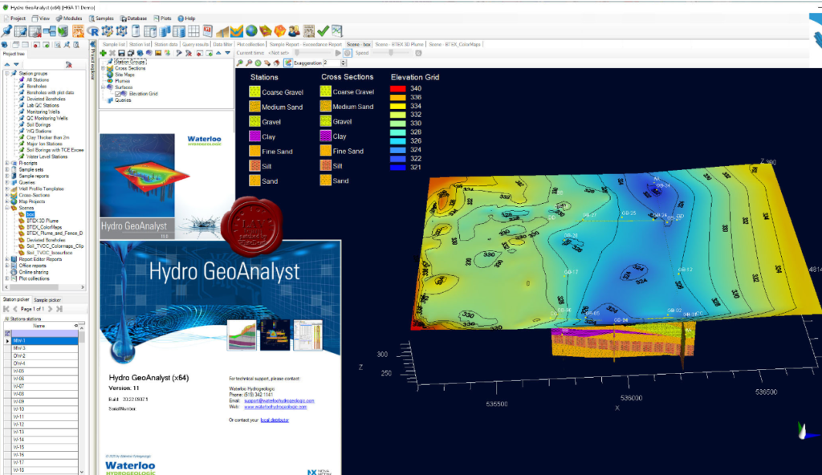Viewport: 822px width, 475px height.
Task: Switch to the Scene - BTEX 3D Plume tab
Action: point(399,45)
